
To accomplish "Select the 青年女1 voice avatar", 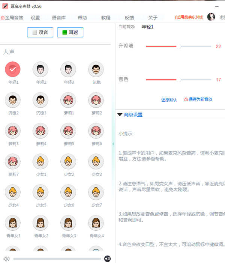I will click(x=13, y=223).
